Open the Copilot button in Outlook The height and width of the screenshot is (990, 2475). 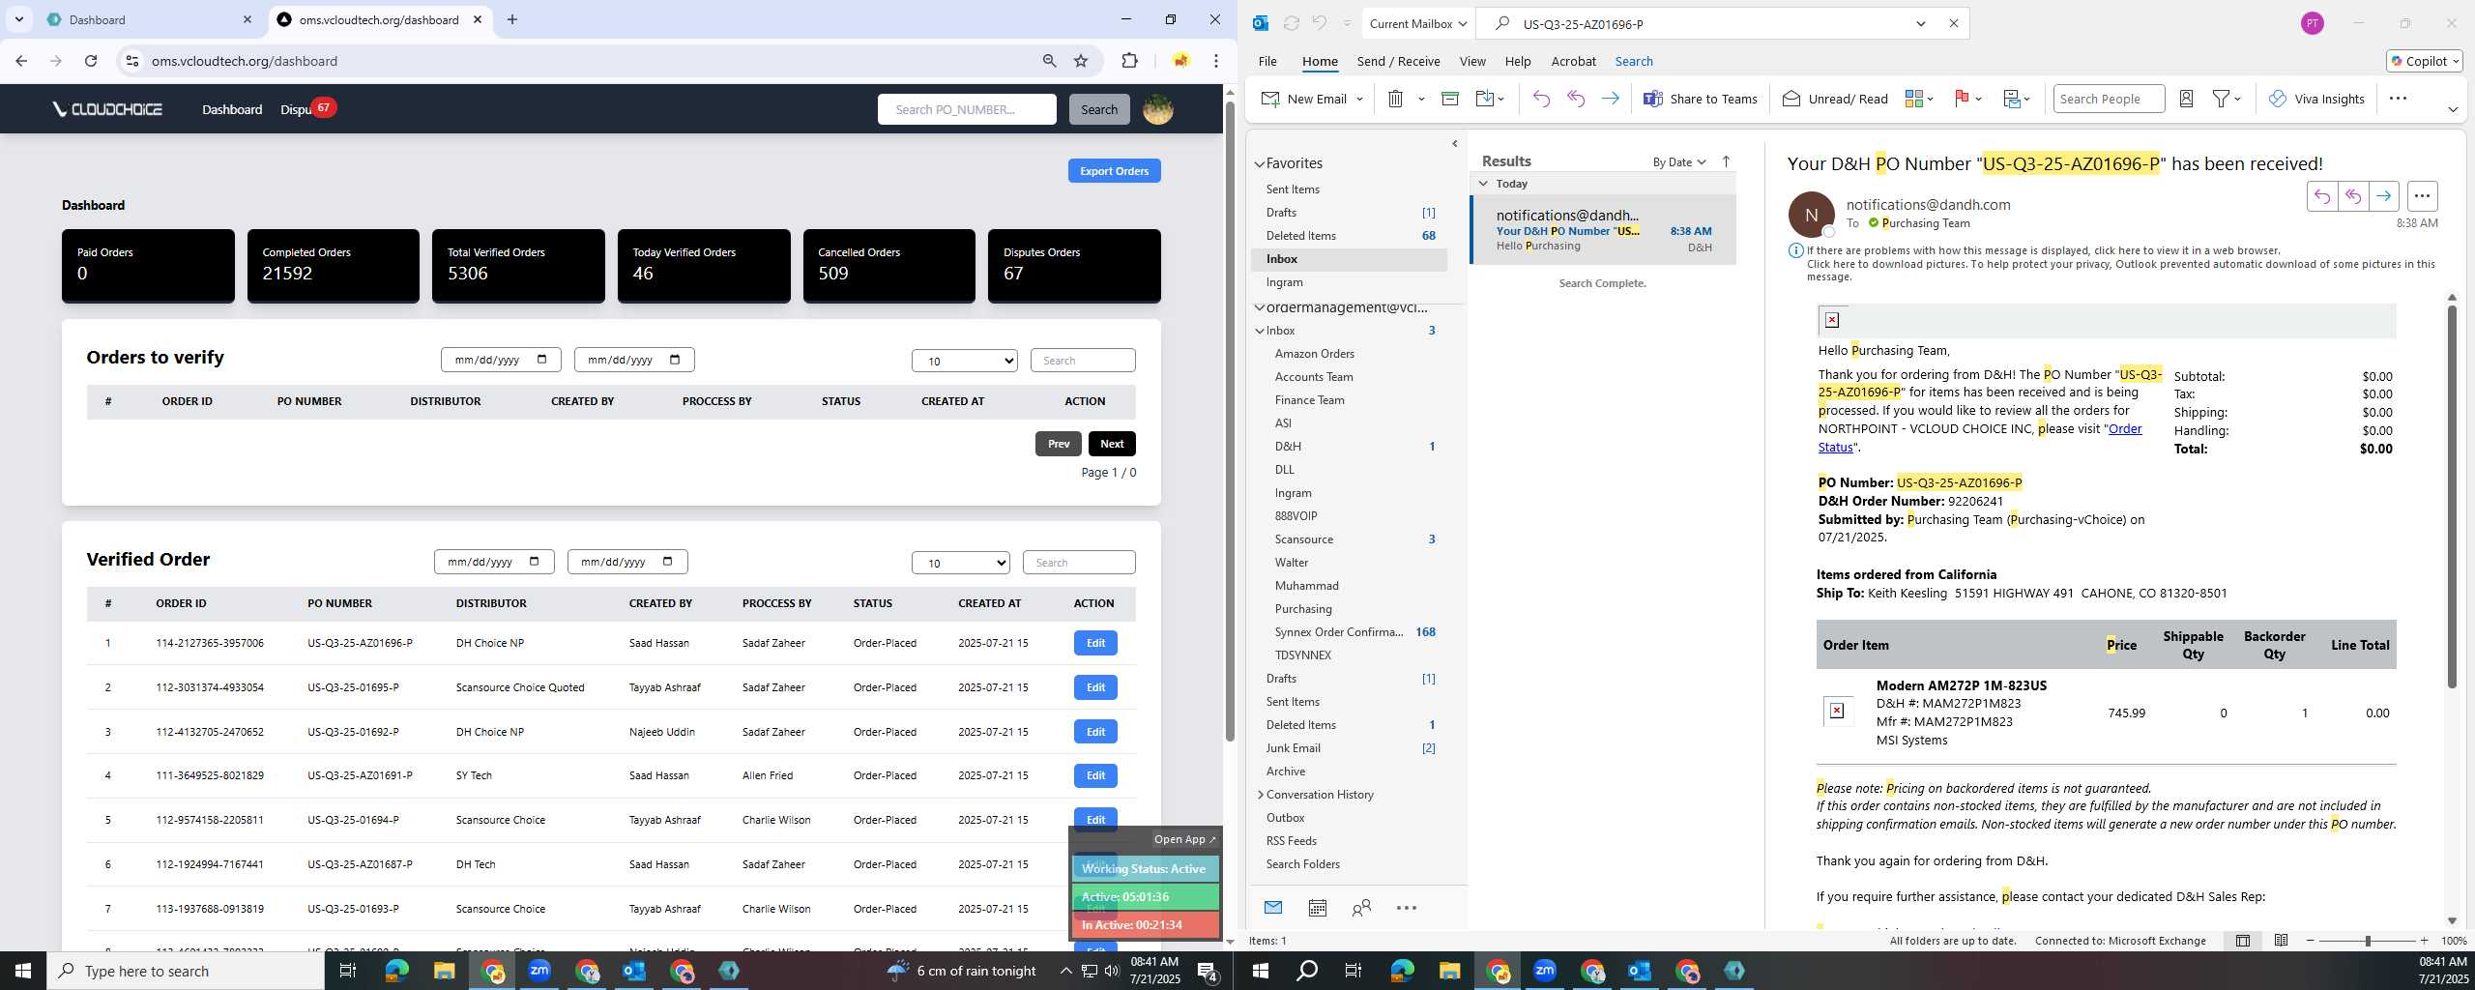[2425, 61]
